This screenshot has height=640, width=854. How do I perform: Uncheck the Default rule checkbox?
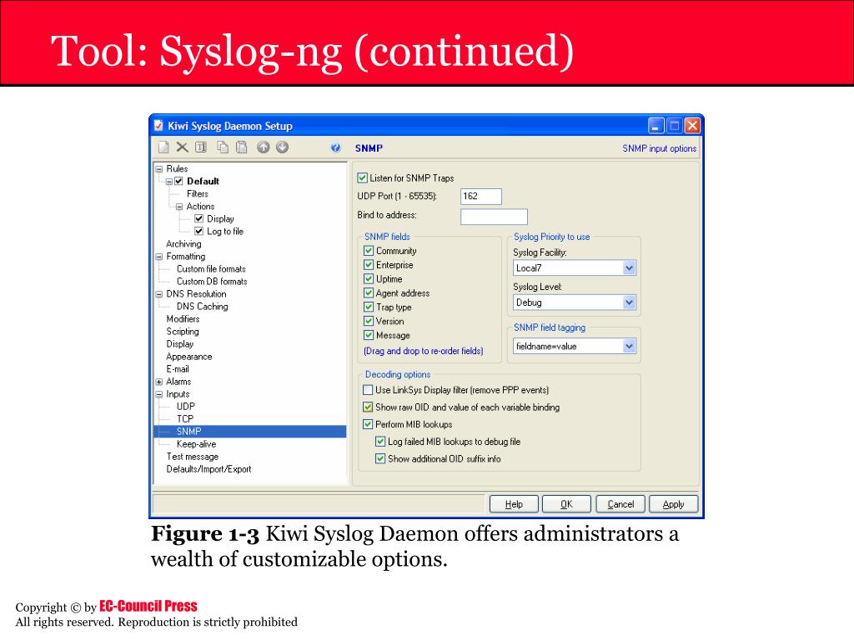178,181
